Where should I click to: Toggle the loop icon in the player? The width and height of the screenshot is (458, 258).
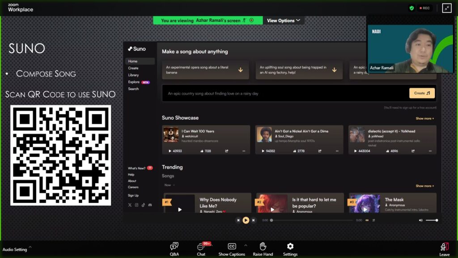[367, 220]
